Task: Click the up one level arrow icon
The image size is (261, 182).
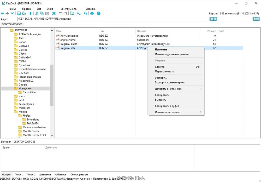Action: (31, 13)
